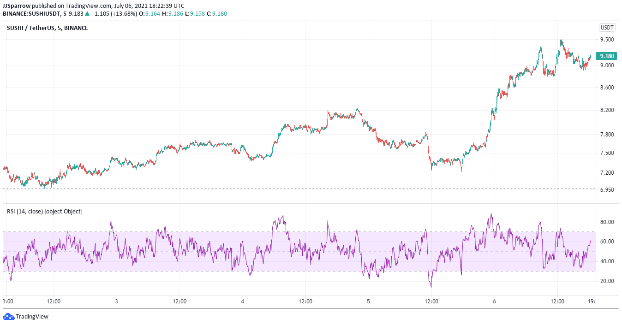The image size is (622, 325).
Task: Click the 60.00 RSI axis label
Action: (x=606, y=242)
